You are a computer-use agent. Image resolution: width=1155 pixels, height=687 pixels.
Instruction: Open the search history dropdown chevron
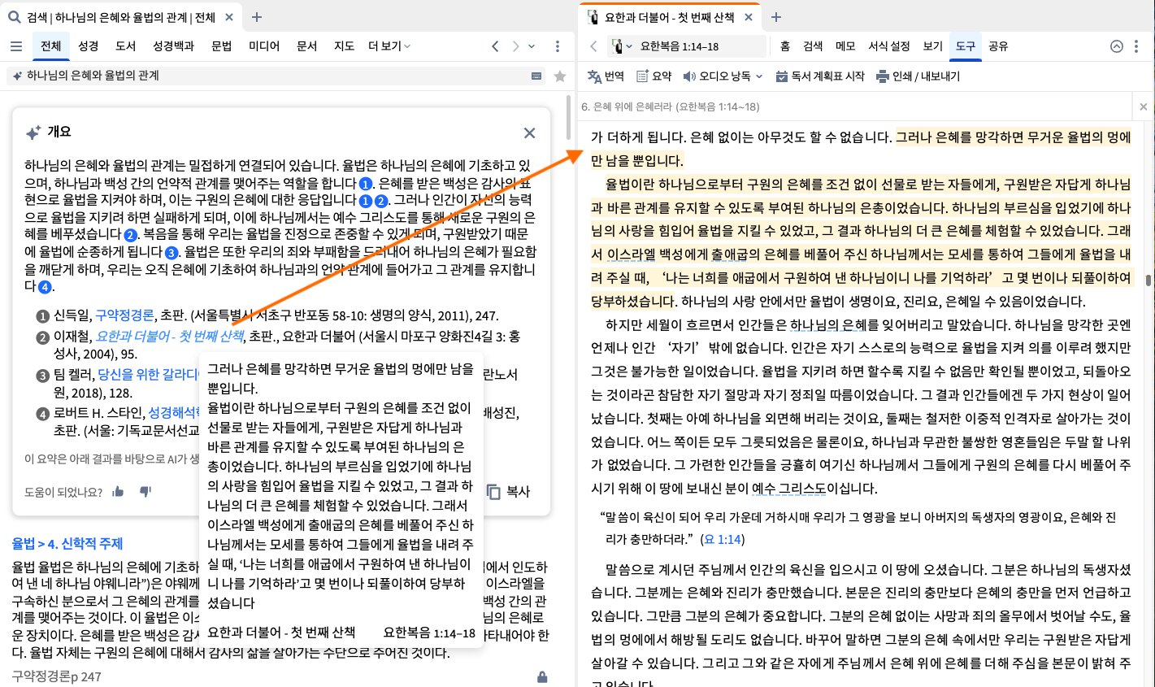(x=532, y=46)
